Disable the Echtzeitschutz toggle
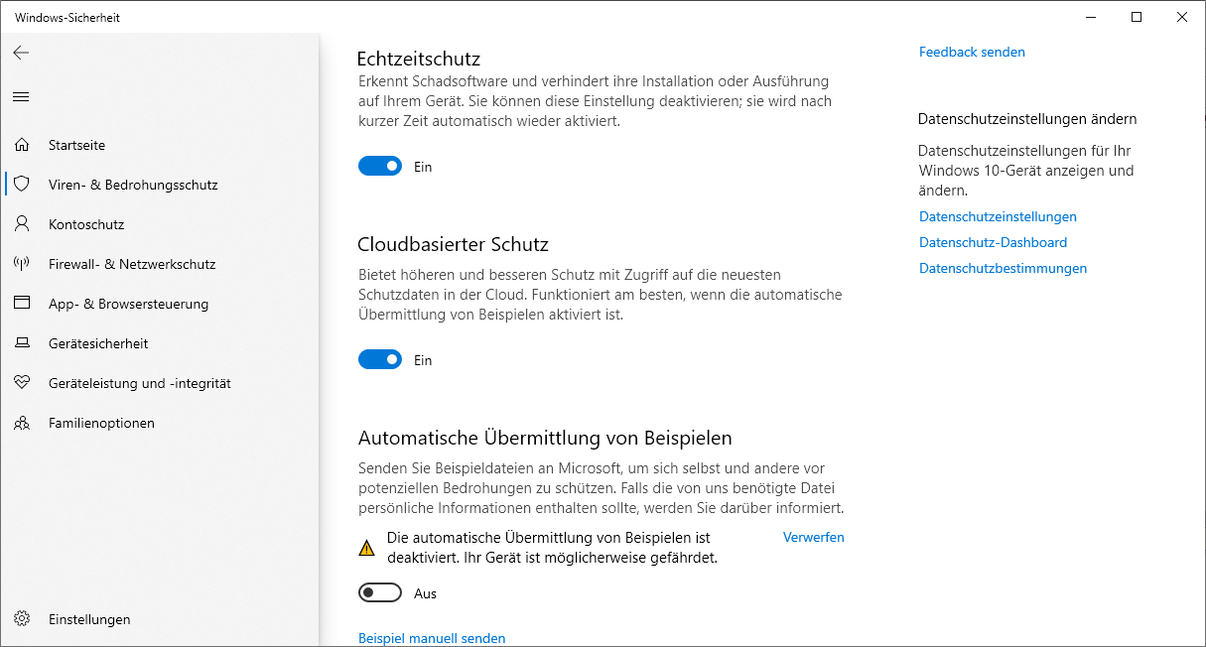Image resolution: width=1206 pixels, height=647 pixels. pyautogui.click(x=380, y=167)
